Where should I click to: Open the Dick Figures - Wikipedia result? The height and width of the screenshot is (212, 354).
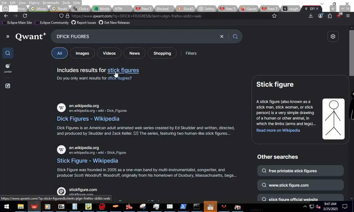(x=88, y=119)
